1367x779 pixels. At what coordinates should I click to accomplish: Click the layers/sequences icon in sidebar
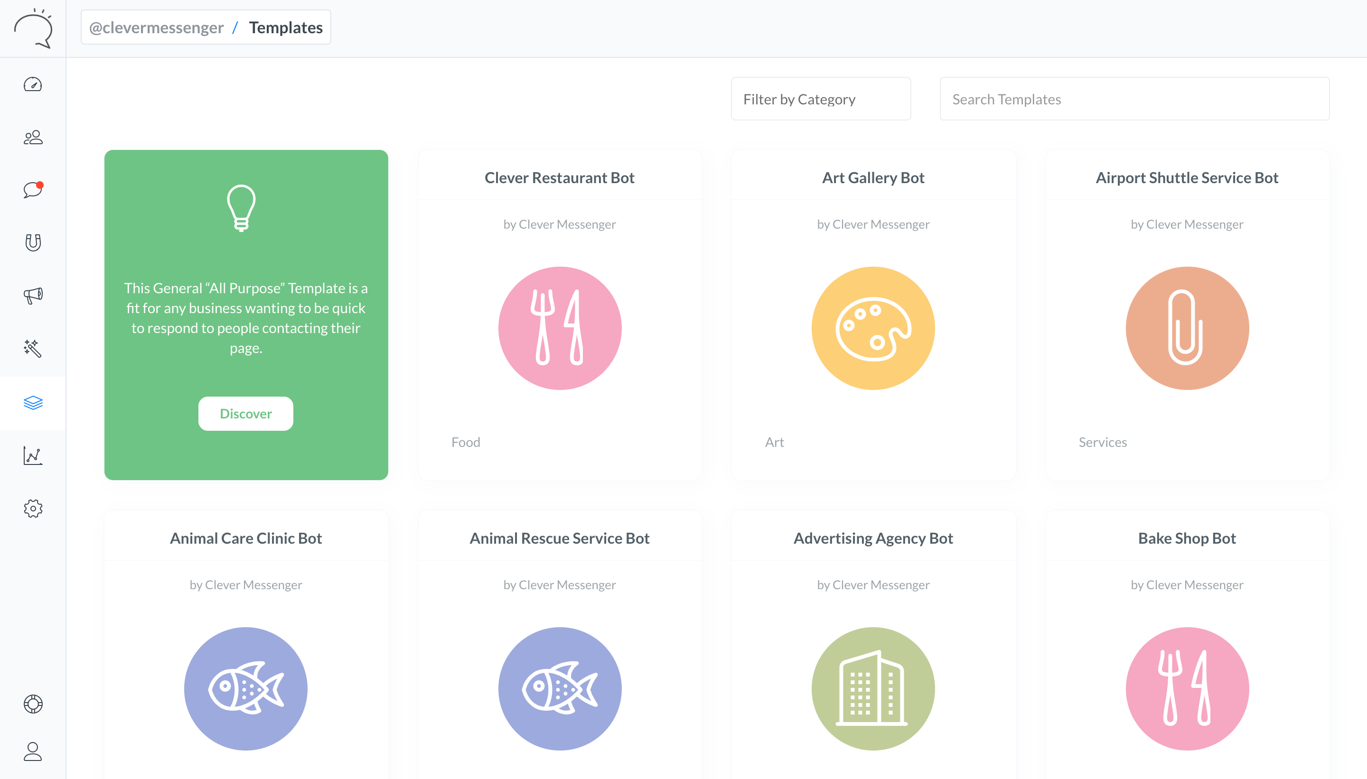pos(33,403)
